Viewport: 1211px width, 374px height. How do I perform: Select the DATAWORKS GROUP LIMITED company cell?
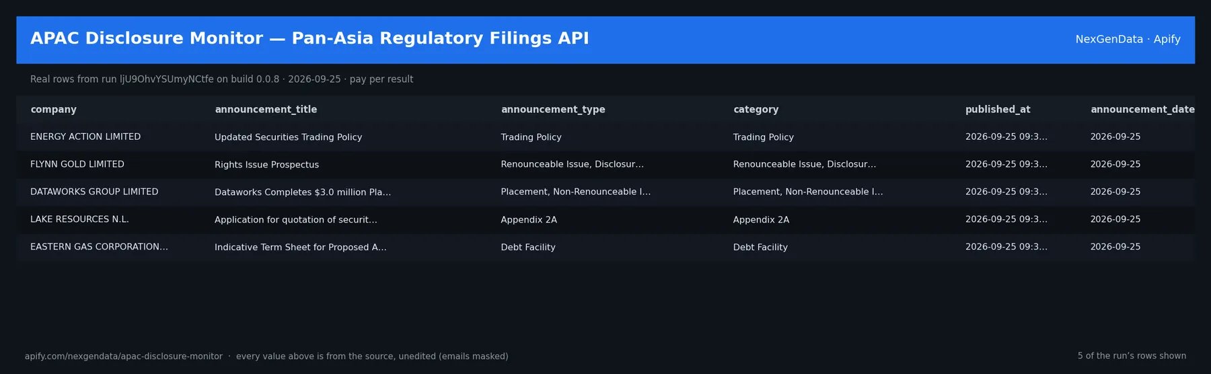[94, 192]
